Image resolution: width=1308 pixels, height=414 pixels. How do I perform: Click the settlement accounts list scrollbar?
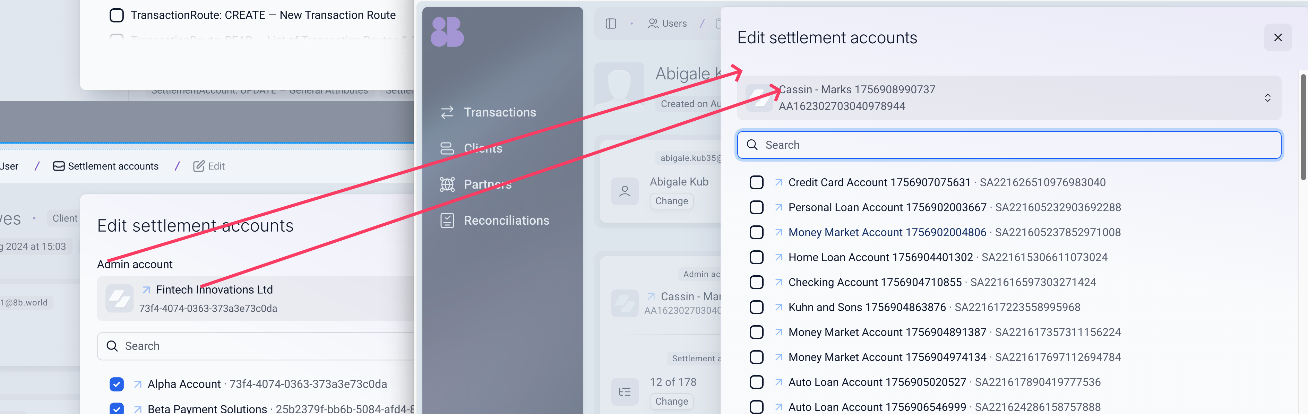1303,127
